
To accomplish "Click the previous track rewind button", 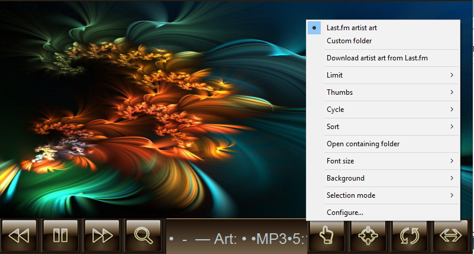I will (19, 236).
